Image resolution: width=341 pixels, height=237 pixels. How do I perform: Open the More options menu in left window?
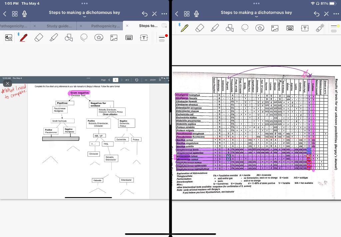164,14
